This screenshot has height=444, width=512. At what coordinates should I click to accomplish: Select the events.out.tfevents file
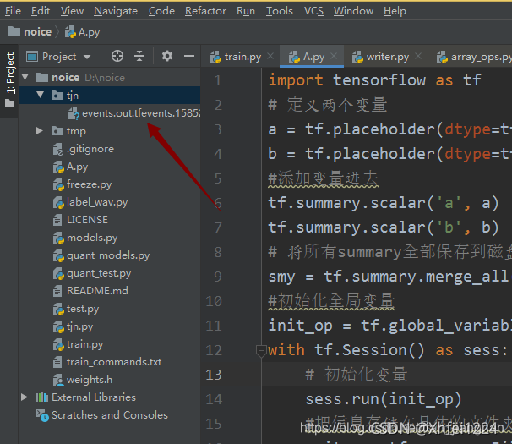134,113
